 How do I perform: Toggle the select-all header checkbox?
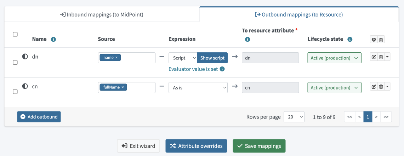coord(15,34)
